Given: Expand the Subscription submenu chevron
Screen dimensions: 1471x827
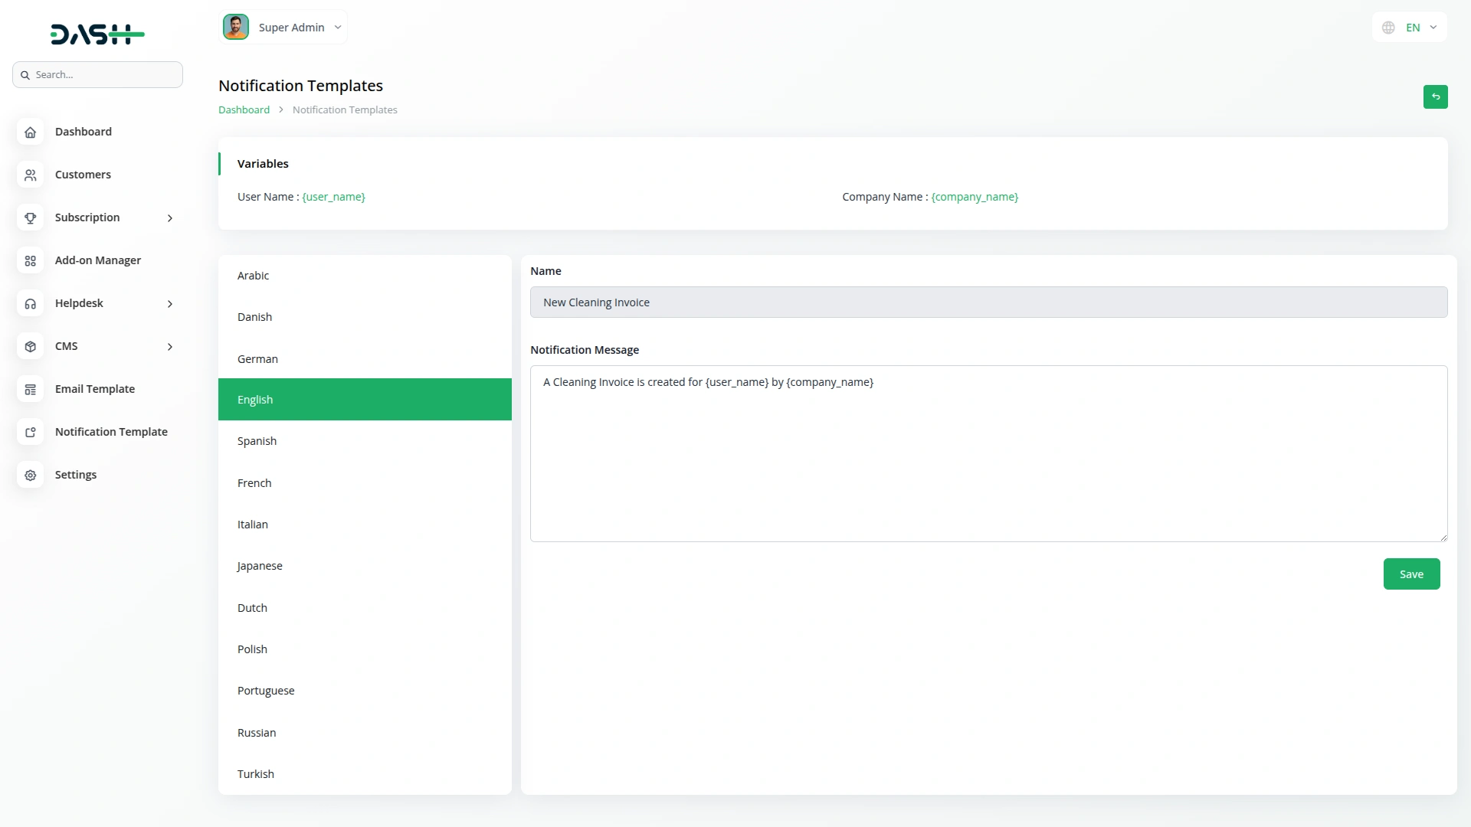Looking at the screenshot, I should coord(170,218).
